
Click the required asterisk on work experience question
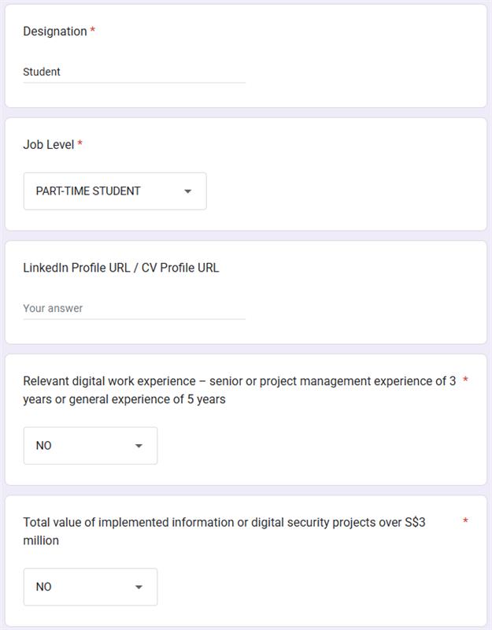click(x=465, y=381)
